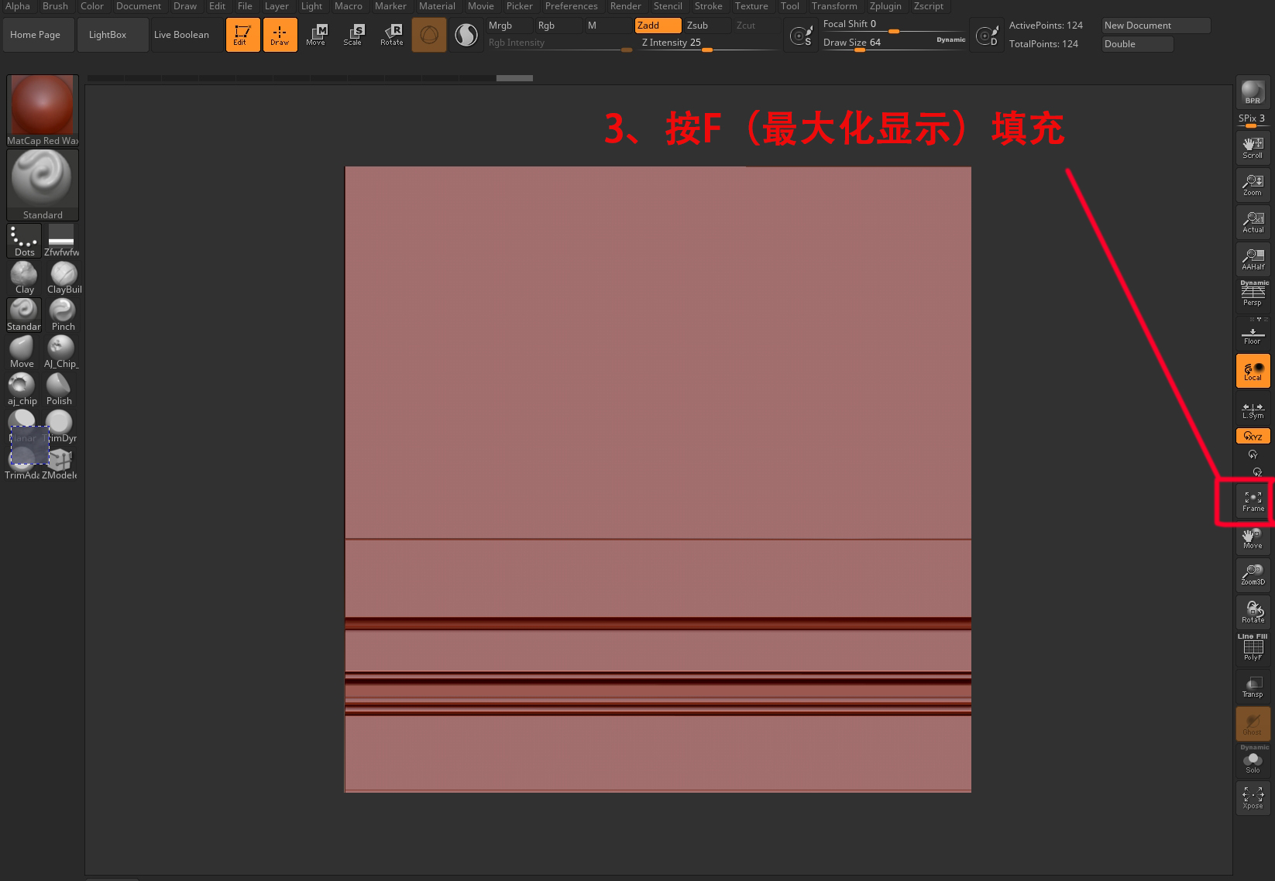Activate the Zoom3D navigation tool
Screen dimensions: 1275x881
[1252, 574]
